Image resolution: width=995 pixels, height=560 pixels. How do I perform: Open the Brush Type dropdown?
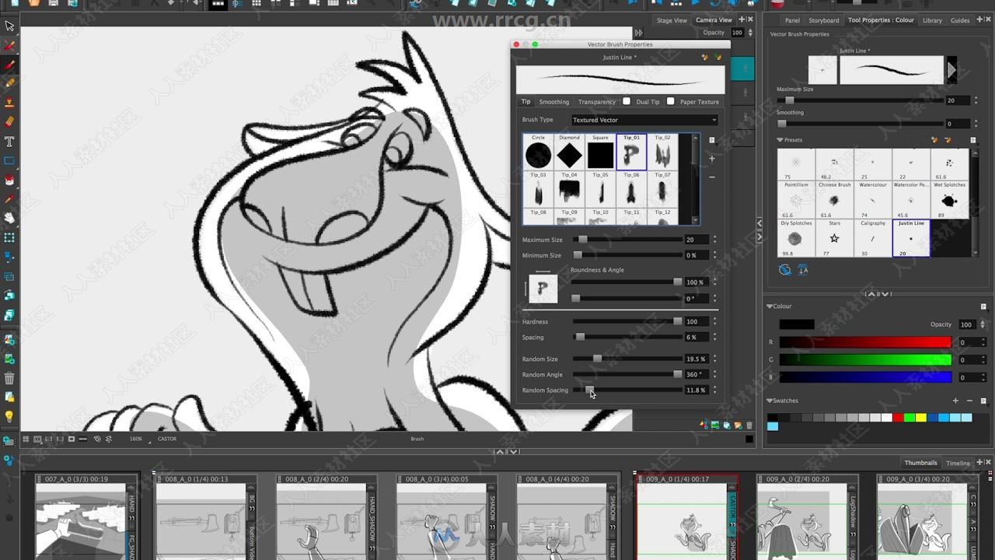(x=644, y=120)
